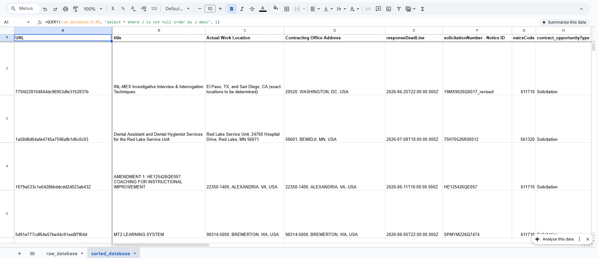This screenshot has height=258, width=598.
Task: Open the raw_database tab dropdown arrow
Action: (82, 254)
